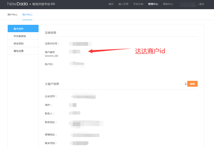Select 基本资料 in the left sidebar
Viewport: 214px width, 149px height.
click(x=23, y=29)
